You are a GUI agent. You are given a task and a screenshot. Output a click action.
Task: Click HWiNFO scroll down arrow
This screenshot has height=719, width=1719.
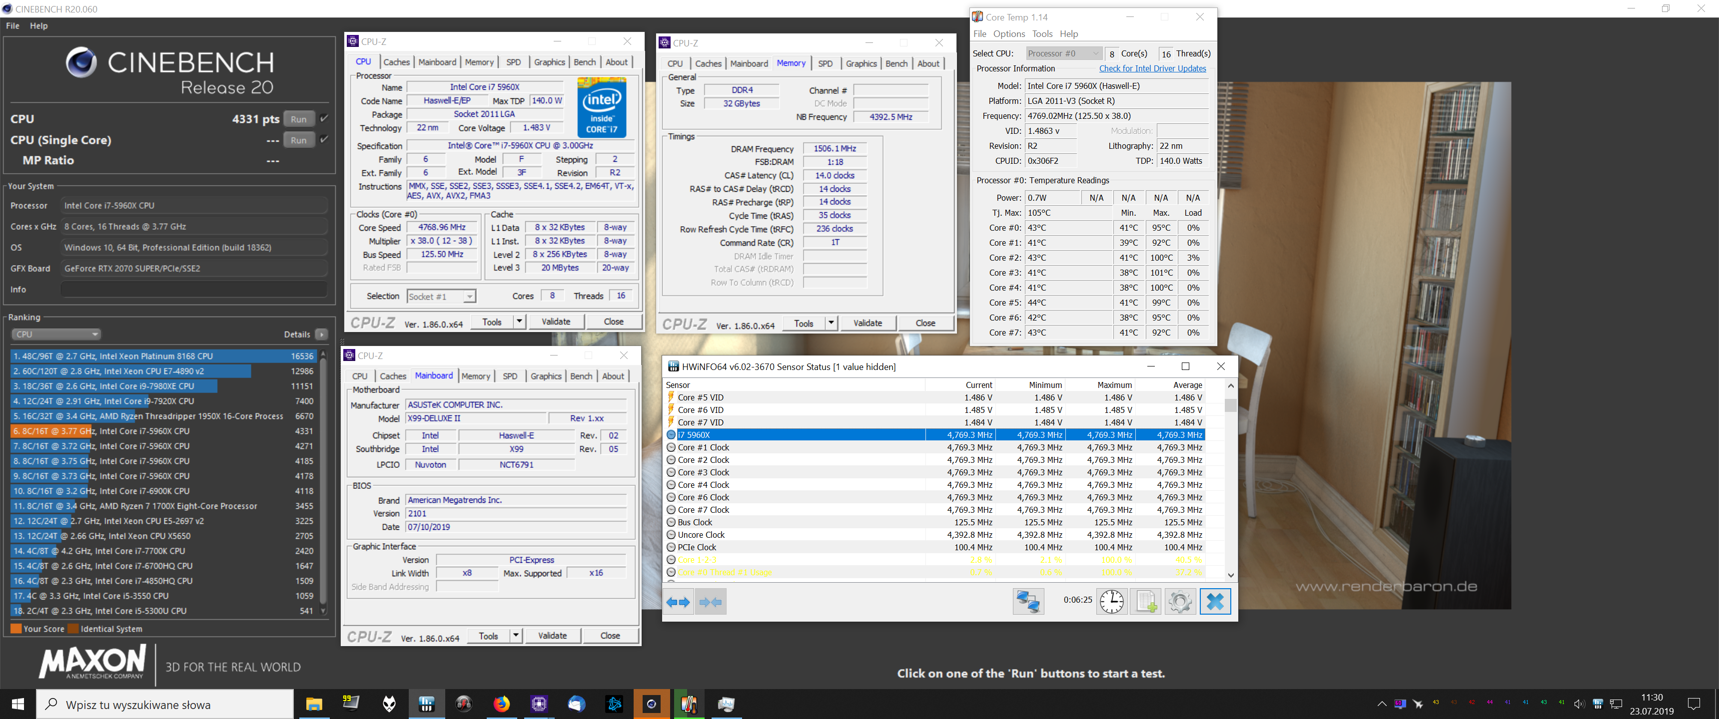coord(1230,575)
